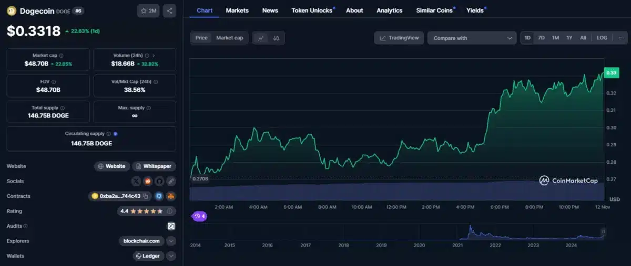Open Max. supply info icon
This screenshot has width=631, height=266.
coord(149,108)
